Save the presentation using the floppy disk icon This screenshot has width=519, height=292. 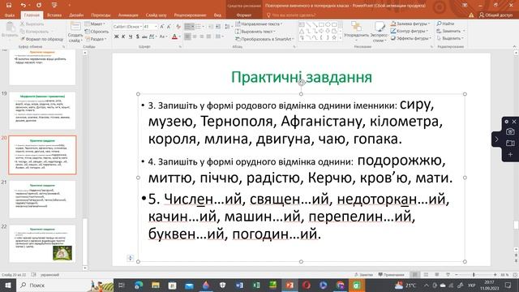click(x=9, y=5)
